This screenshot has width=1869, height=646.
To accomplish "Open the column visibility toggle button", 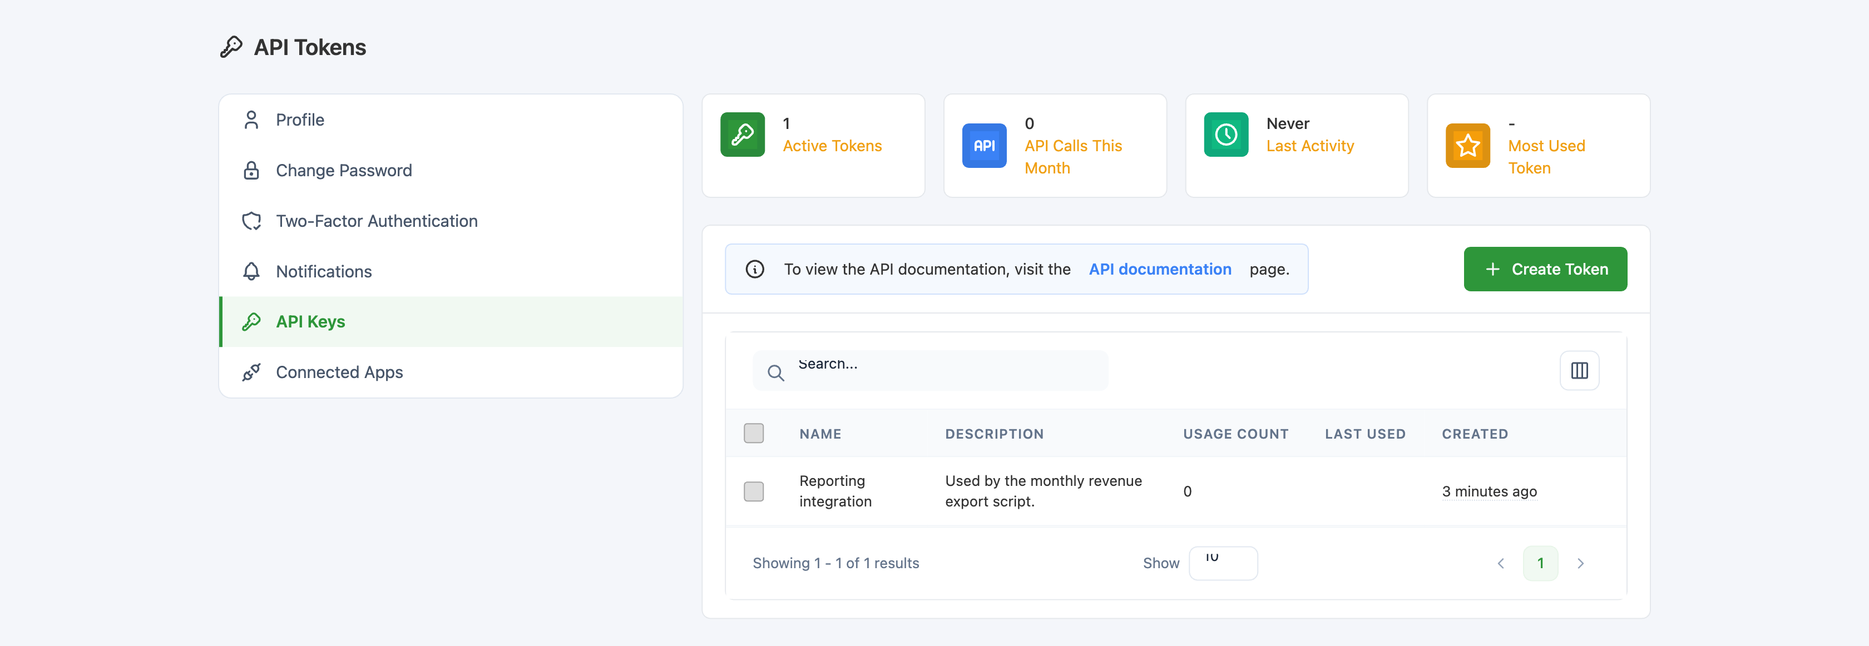I will click(1579, 370).
